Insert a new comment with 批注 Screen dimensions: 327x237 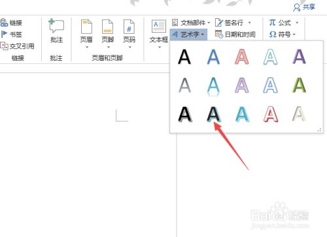56,31
